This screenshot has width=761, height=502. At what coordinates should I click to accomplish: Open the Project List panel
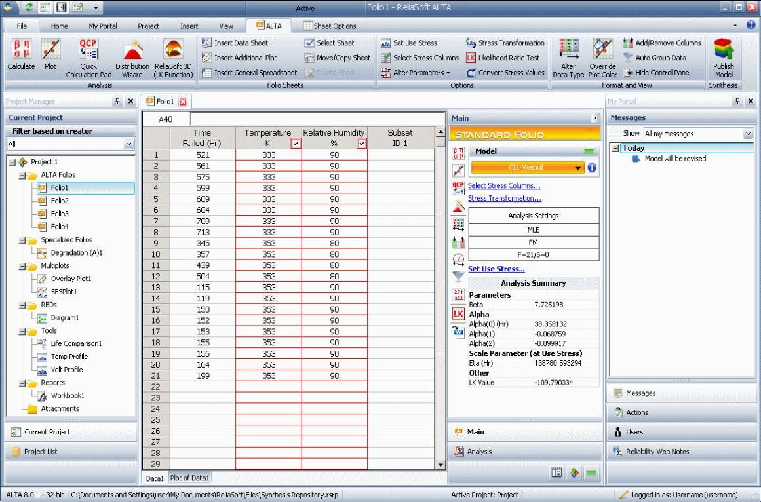pyautogui.click(x=71, y=452)
